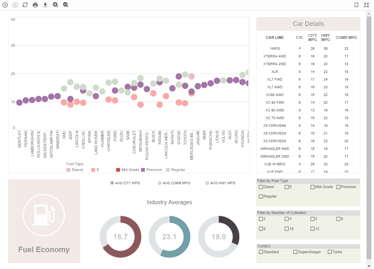The width and height of the screenshot is (374, 269).
Task: Check the Supercharger option
Action: click(x=295, y=252)
